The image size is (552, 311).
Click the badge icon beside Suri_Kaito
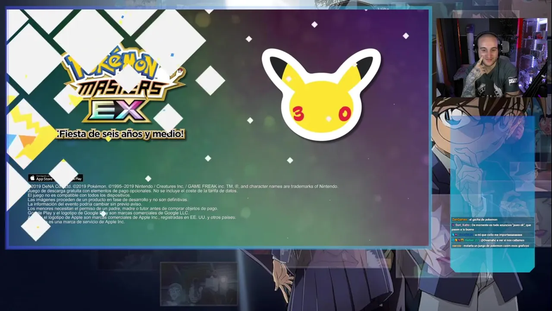453,225
